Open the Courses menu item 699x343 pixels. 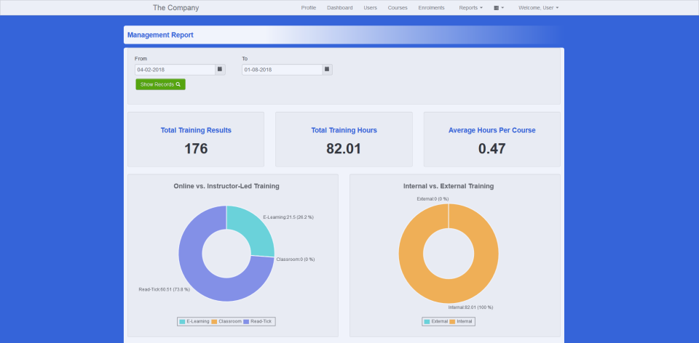coord(398,8)
